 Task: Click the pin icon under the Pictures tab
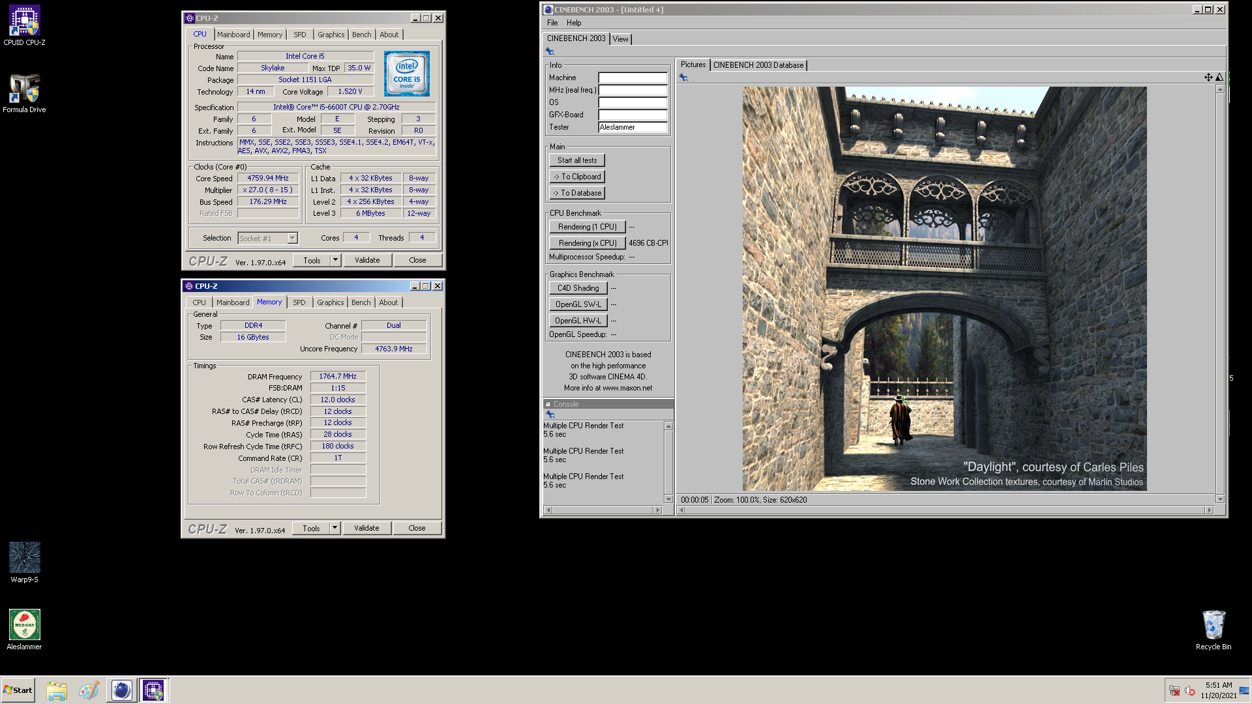(x=683, y=78)
